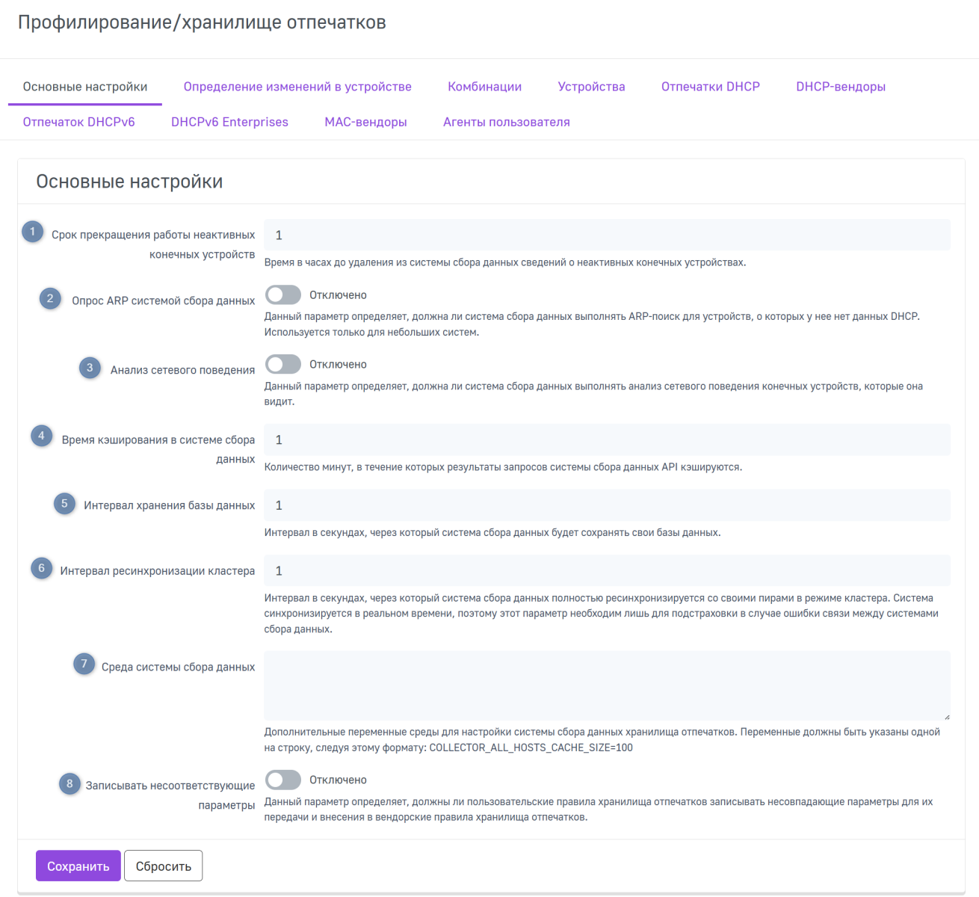Switch to the Комбинации tab
Image resolution: width=979 pixels, height=897 pixels.
[484, 87]
